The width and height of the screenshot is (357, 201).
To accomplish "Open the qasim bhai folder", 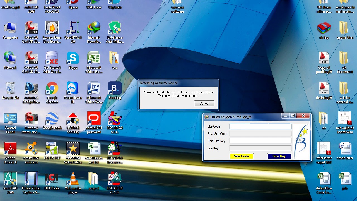I will click(345, 30).
